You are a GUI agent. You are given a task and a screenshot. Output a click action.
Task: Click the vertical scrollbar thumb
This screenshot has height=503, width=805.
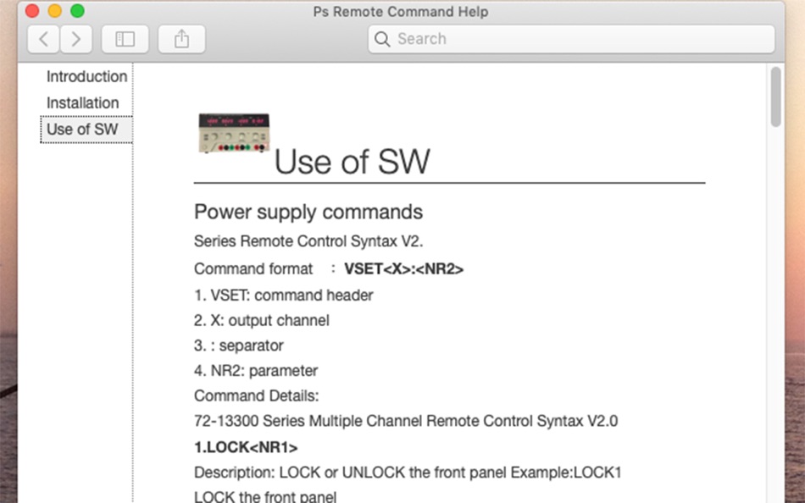(x=775, y=97)
